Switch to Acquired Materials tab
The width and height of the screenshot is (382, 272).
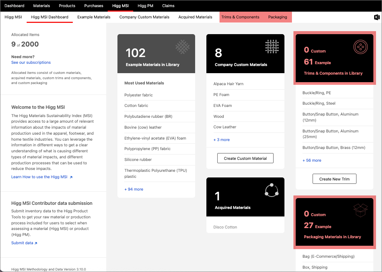[x=196, y=17]
